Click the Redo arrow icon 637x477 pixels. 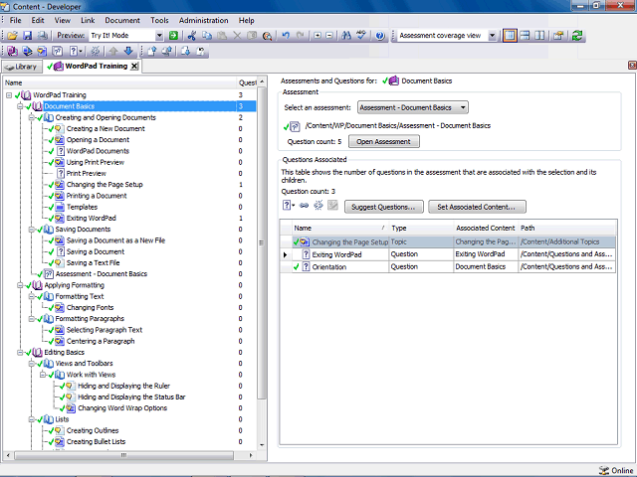301,36
